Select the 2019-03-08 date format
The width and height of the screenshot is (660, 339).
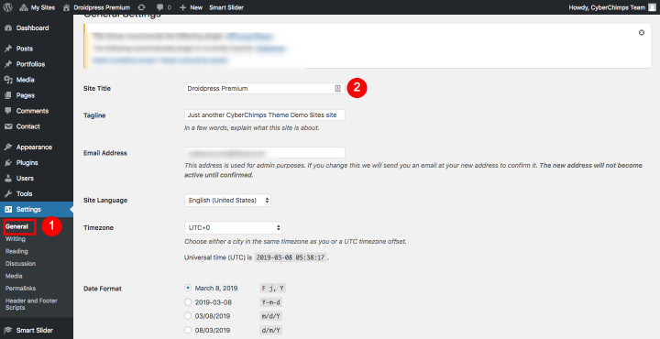point(188,302)
